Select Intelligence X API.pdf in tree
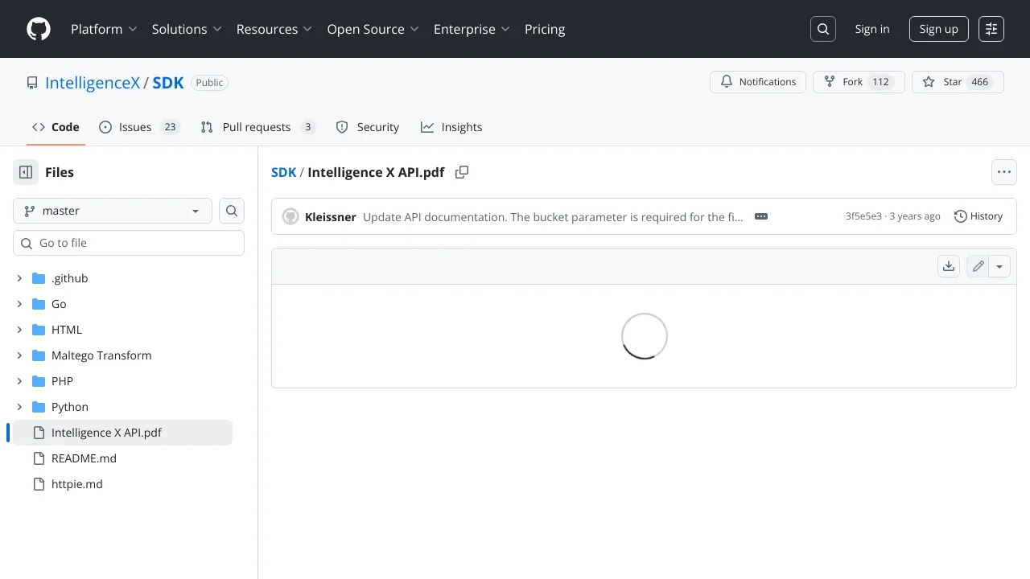 (122, 433)
